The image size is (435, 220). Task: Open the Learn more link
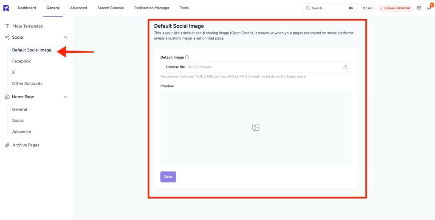tap(296, 77)
